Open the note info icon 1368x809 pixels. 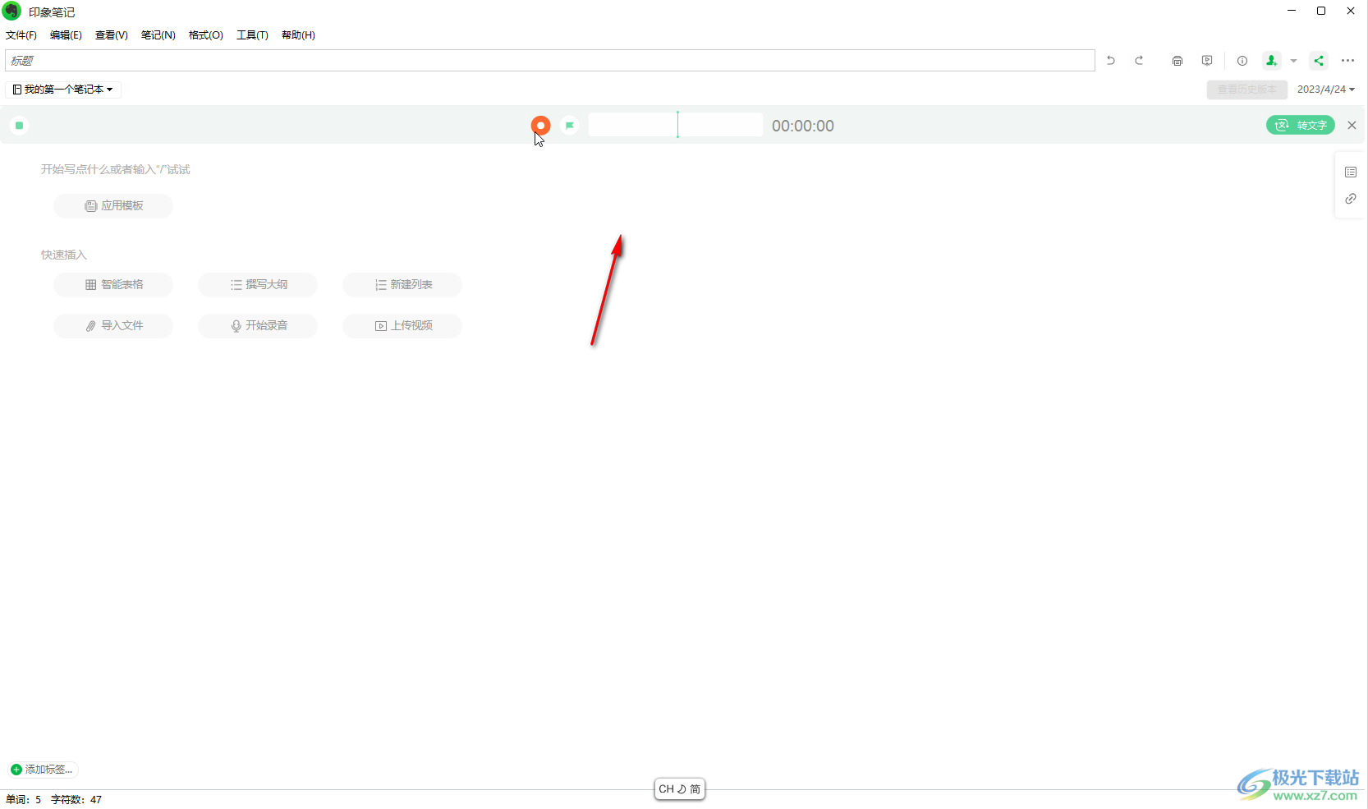pos(1242,61)
